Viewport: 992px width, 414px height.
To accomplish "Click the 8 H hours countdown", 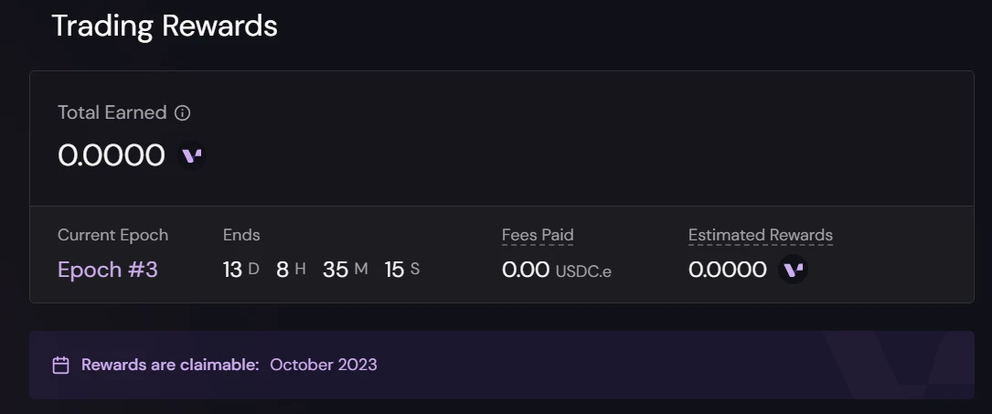I will pos(291,270).
